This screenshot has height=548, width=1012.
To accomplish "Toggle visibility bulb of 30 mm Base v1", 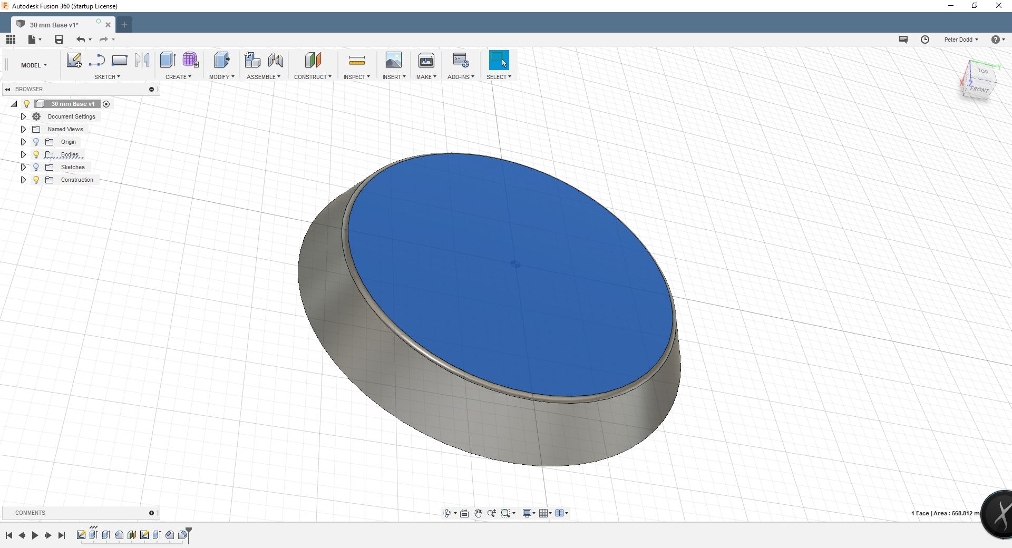I will coord(26,104).
